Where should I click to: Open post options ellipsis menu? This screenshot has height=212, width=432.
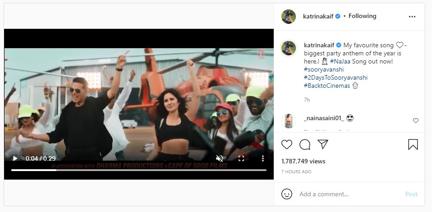[x=412, y=16]
